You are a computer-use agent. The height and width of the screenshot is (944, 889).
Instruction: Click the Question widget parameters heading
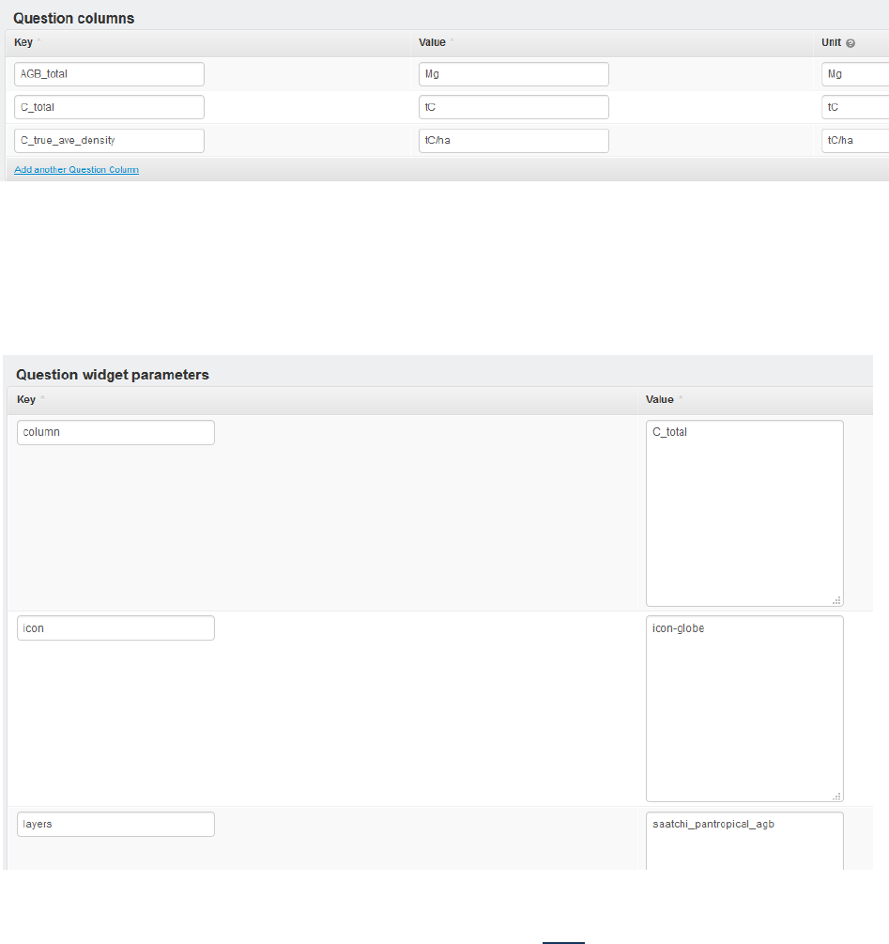point(113,374)
